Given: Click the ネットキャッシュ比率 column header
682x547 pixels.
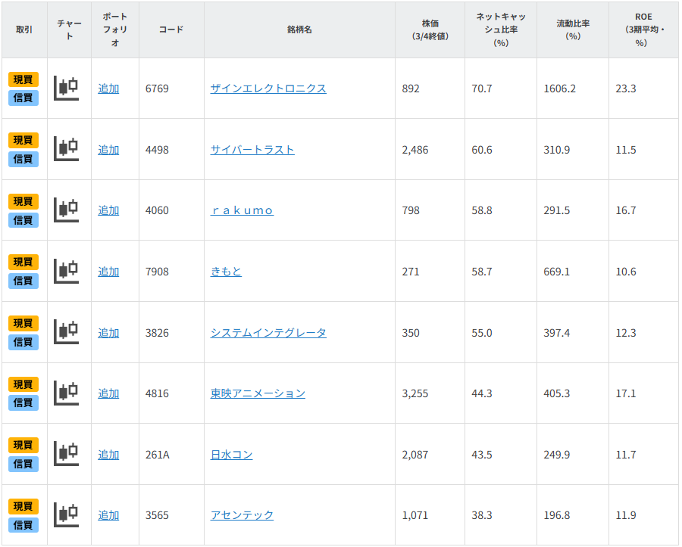Looking at the screenshot, I should (x=500, y=30).
